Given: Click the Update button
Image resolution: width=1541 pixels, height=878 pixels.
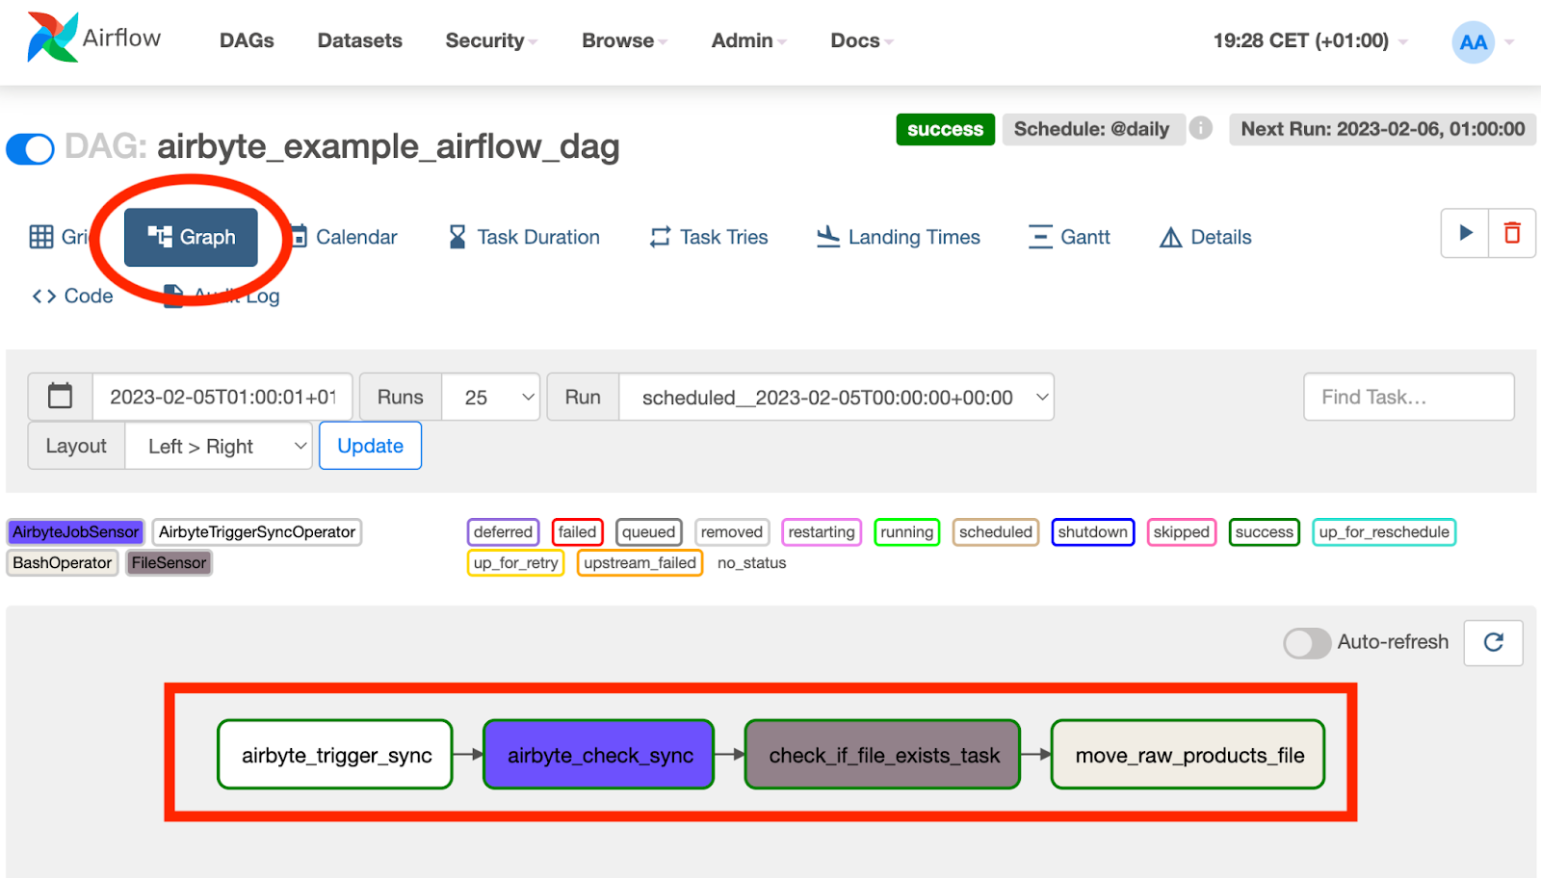Looking at the screenshot, I should (x=370, y=445).
